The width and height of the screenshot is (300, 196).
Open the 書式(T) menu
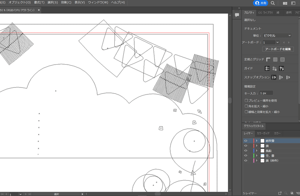tap(39, 3)
